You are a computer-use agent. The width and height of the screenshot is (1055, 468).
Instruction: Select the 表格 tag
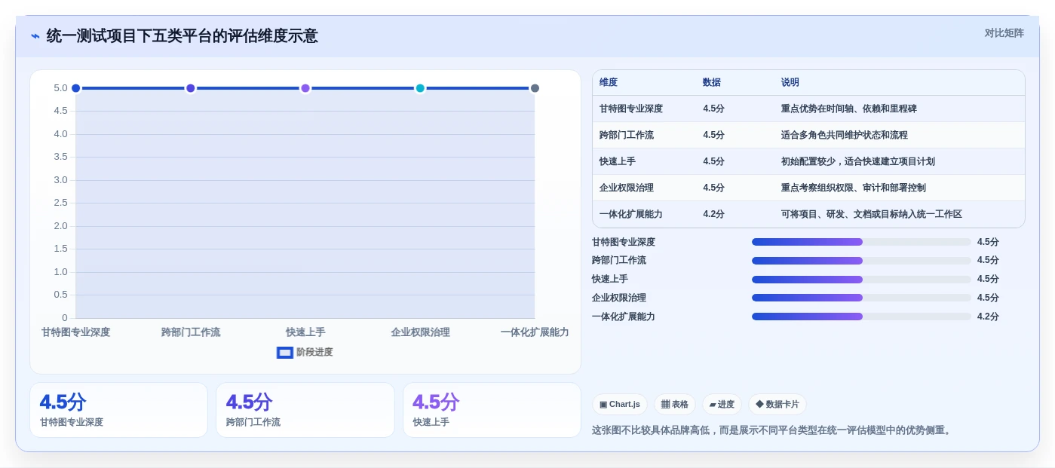click(675, 405)
